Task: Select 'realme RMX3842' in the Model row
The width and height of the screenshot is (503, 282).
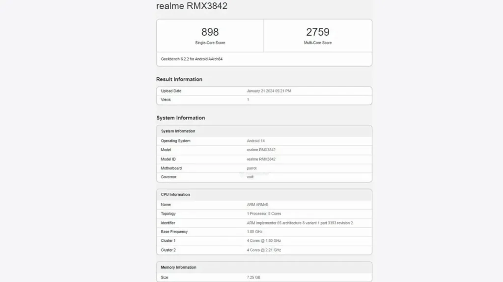Action: click(261, 150)
